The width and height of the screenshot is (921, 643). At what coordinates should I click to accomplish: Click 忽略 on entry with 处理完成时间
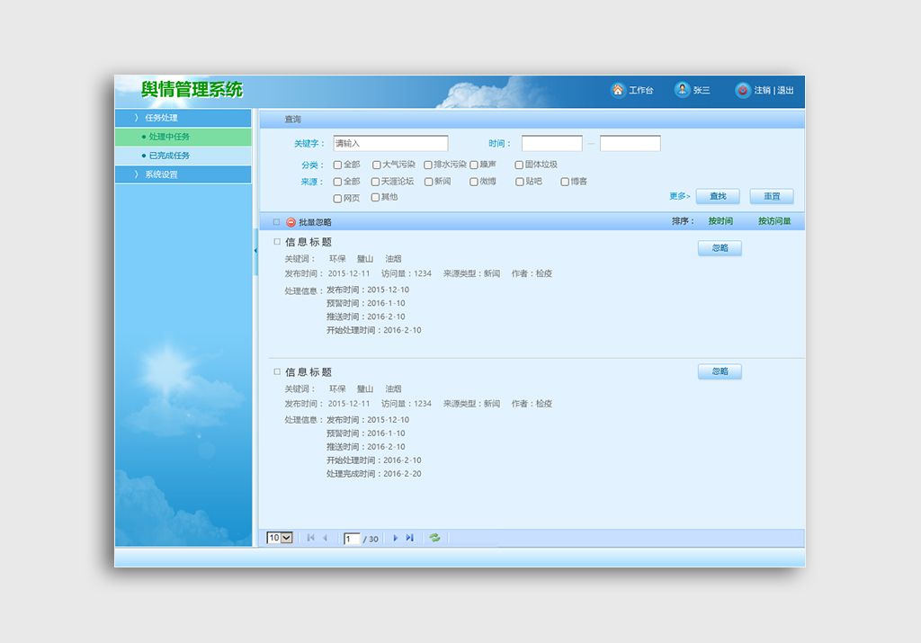point(720,371)
